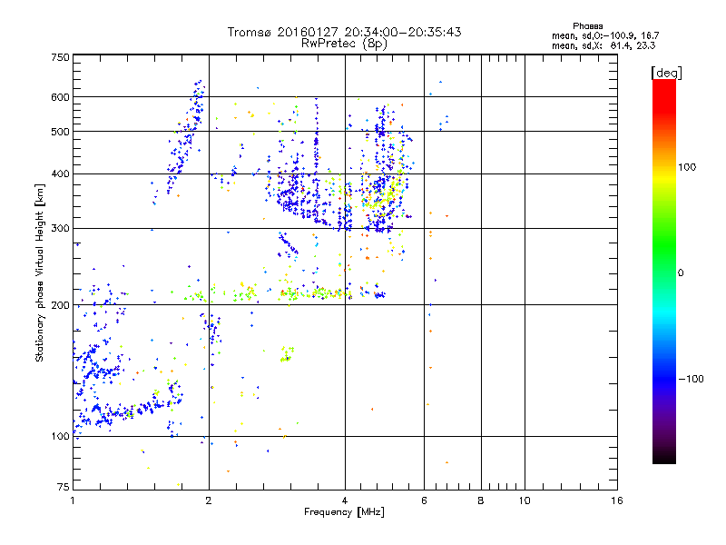Click the y-axis tick label '500'
The image size is (726, 545).
(x=60, y=132)
